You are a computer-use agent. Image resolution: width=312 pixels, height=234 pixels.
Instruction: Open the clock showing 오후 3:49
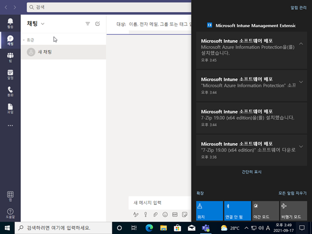283,228
